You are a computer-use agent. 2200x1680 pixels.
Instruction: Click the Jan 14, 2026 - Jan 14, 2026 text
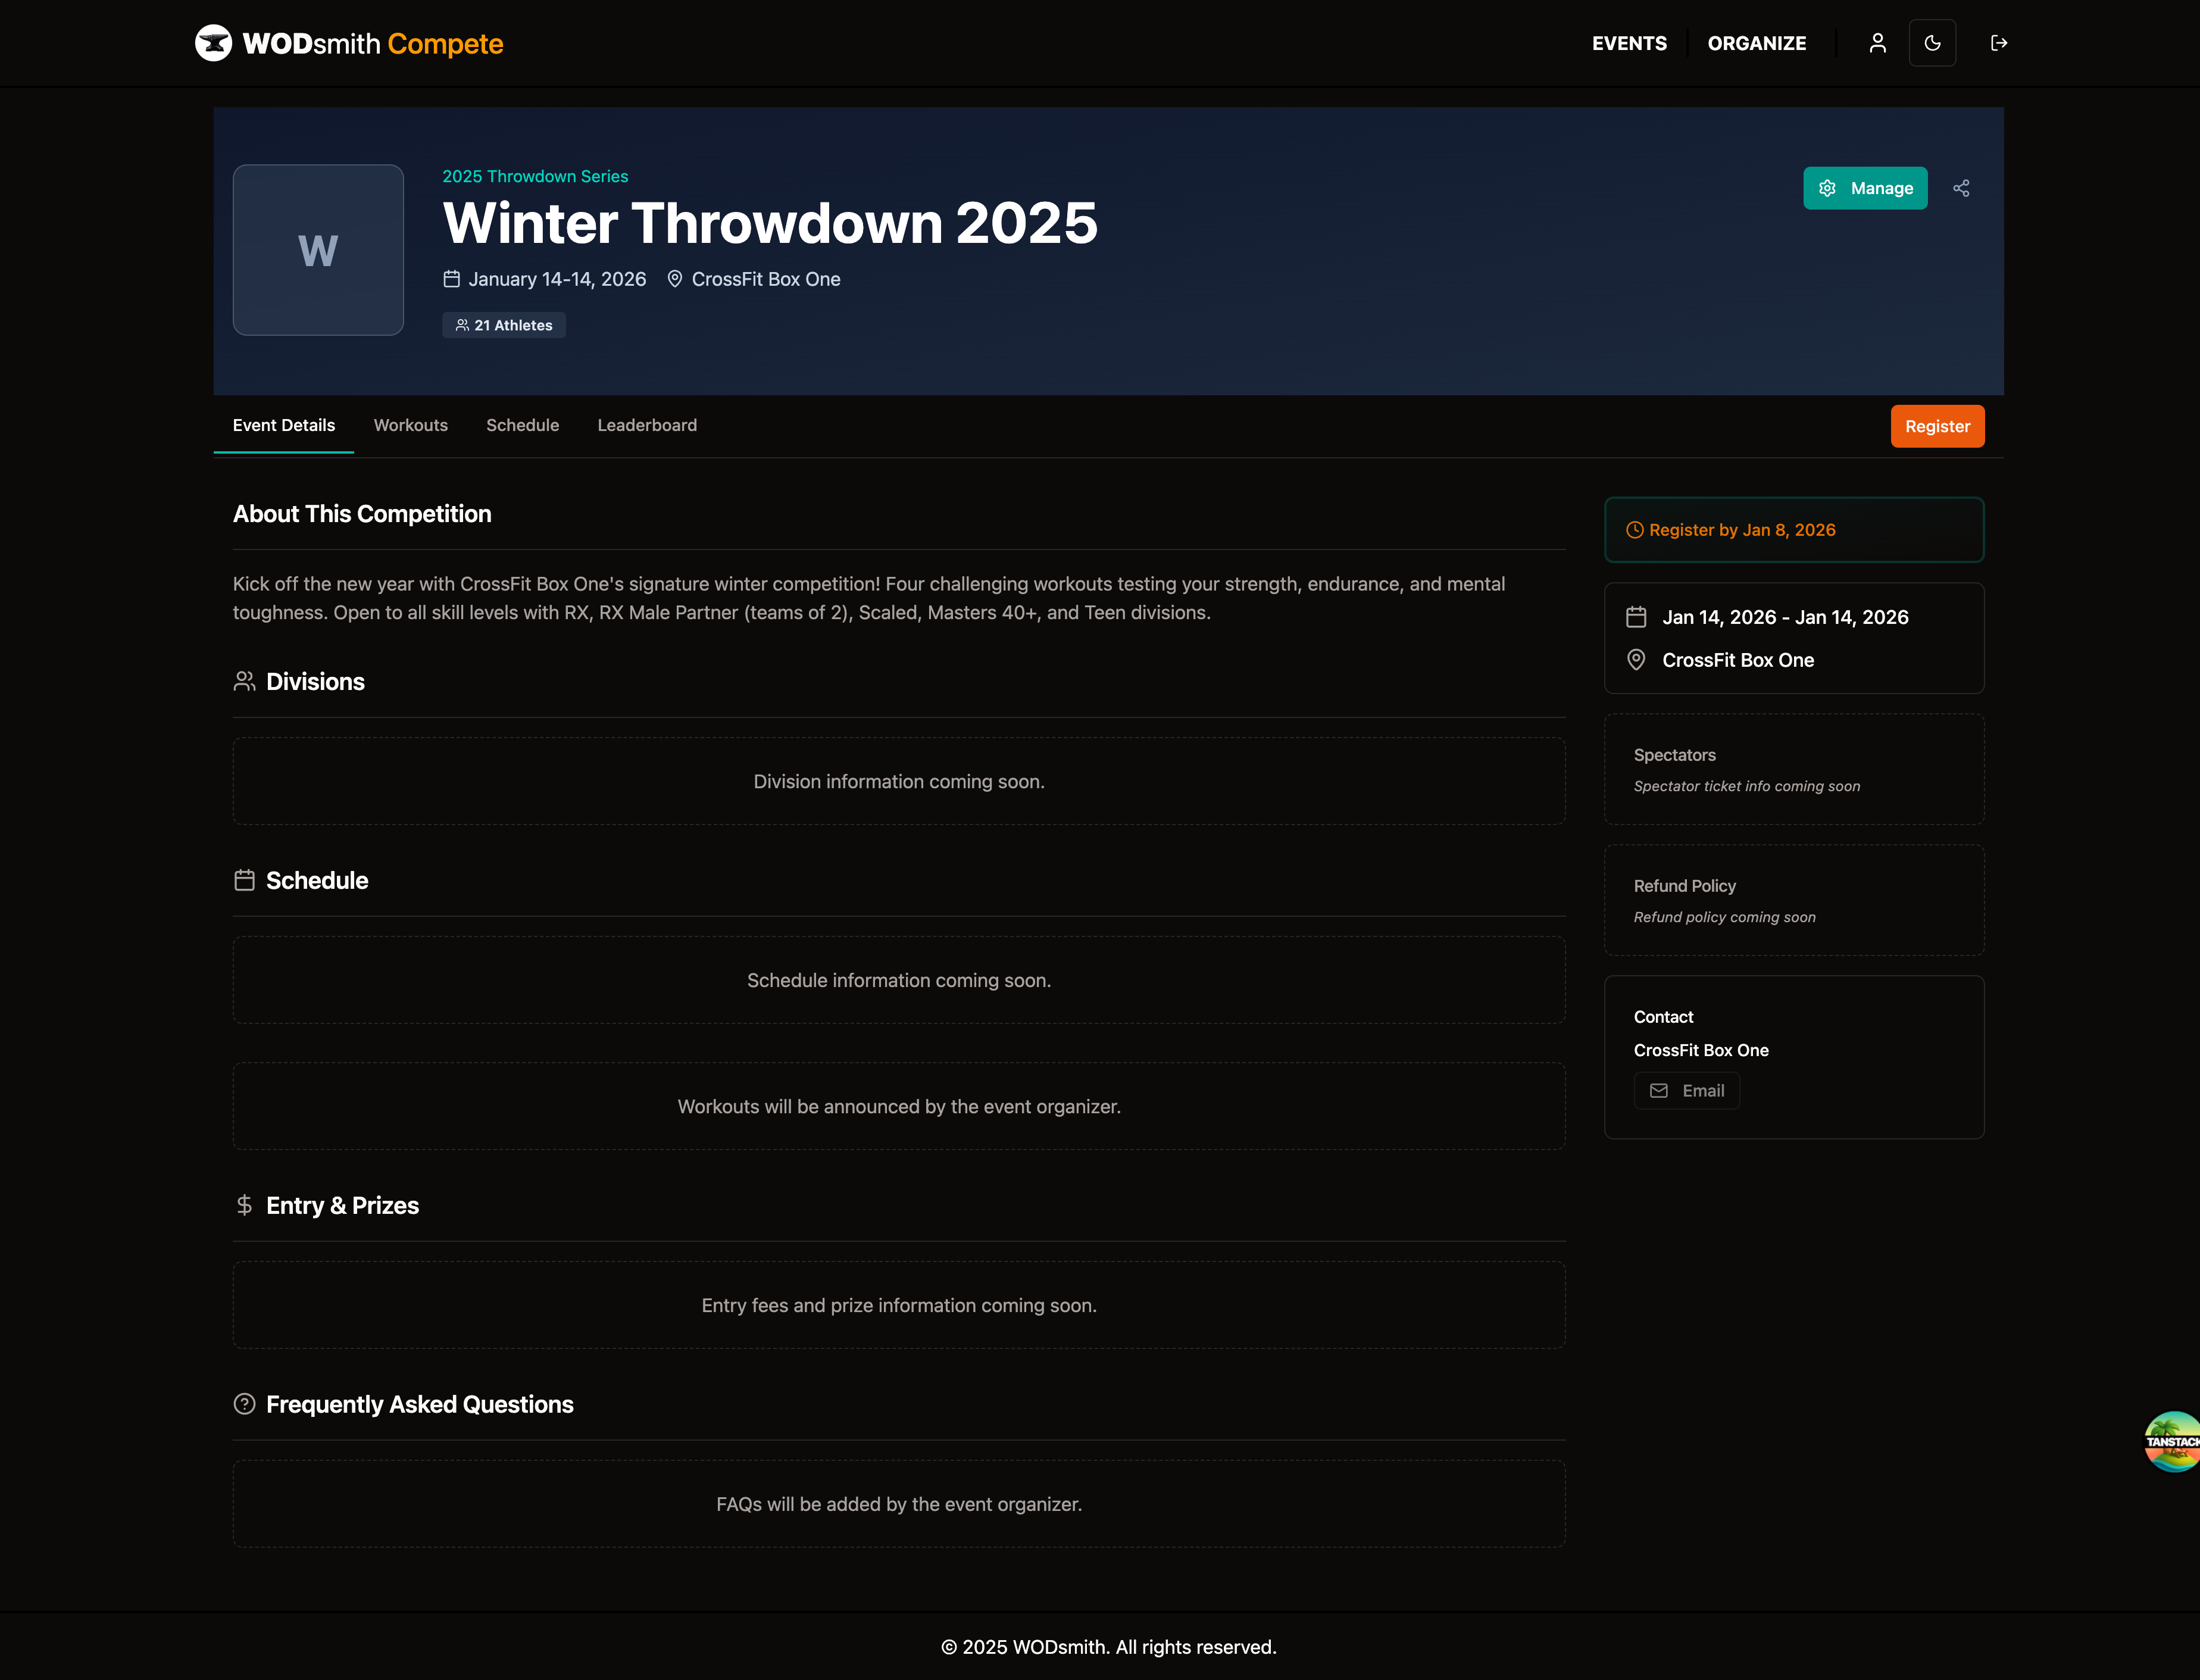pyautogui.click(x=1785, y=617)
